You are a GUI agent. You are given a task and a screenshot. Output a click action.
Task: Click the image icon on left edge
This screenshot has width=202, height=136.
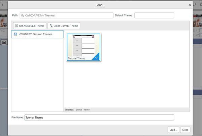[4, 42]
